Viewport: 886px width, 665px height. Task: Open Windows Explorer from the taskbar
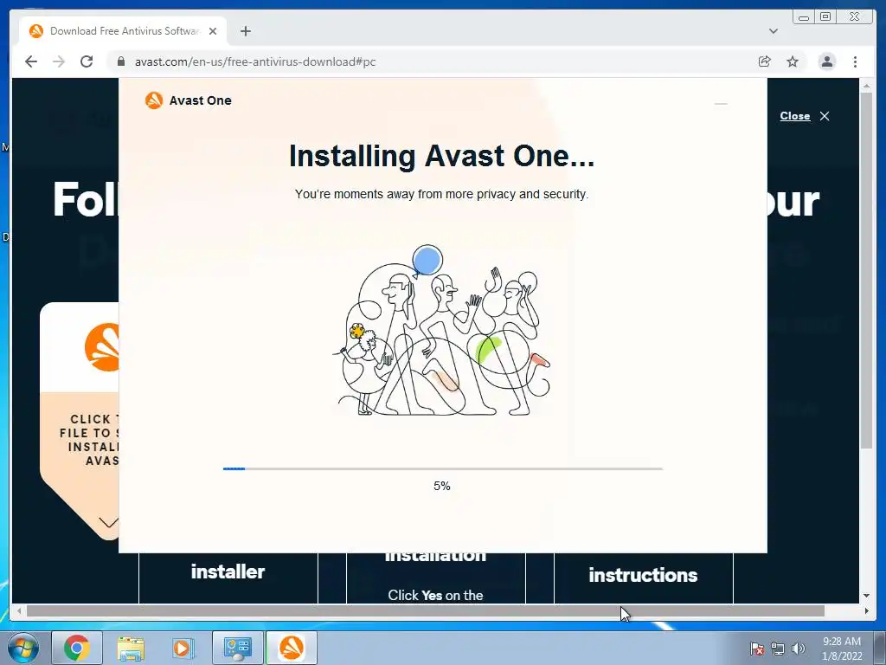tap(131, 648)
